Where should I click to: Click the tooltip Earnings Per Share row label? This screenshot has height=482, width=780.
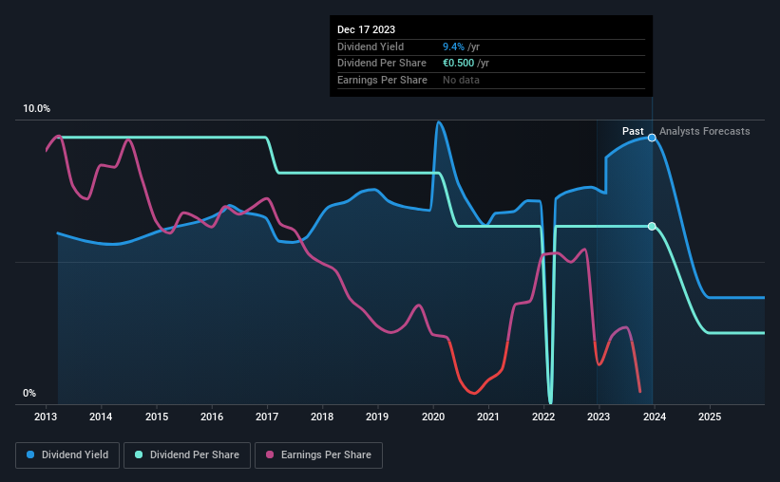pos(382,80)
